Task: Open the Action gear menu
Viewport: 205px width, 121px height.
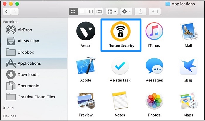Action: [x=126, y=11]
